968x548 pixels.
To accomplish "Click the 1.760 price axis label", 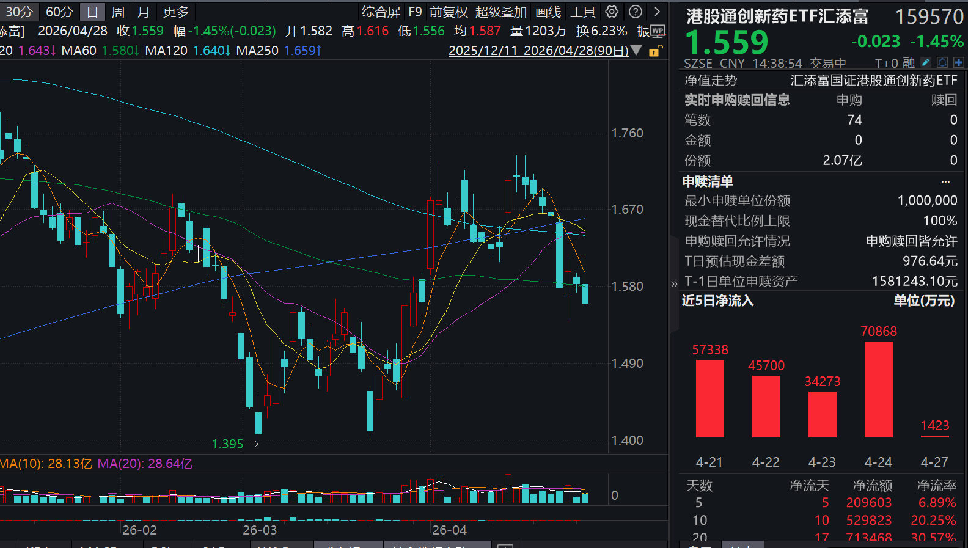I will [628, 133].
